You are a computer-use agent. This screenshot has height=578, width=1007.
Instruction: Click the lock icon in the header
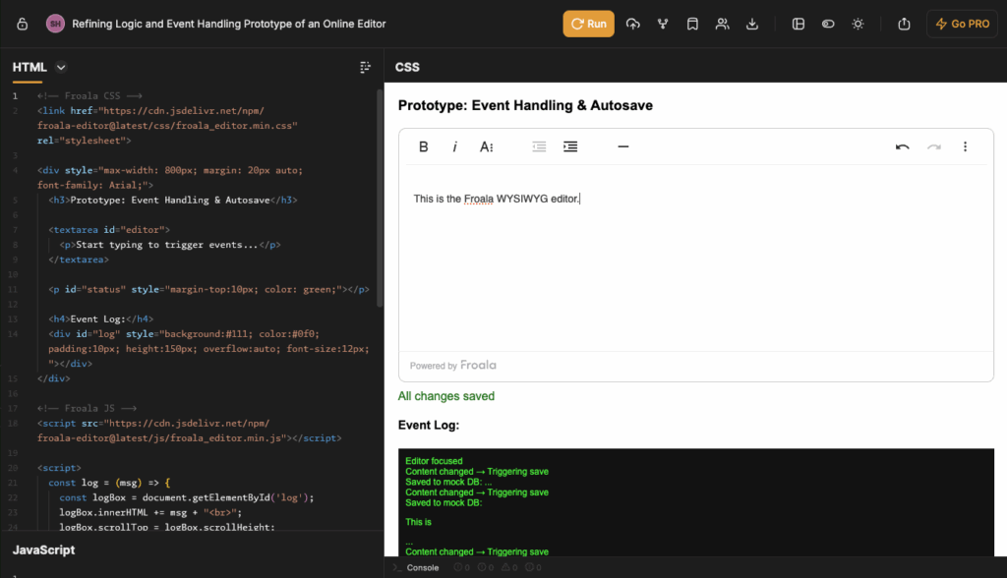pos(22,24)
